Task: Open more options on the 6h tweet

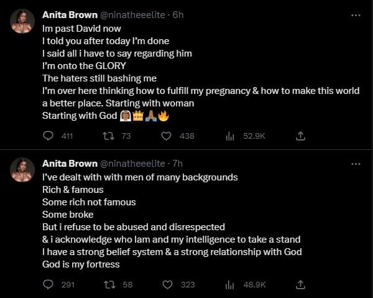Action: [x=356, y=14]
